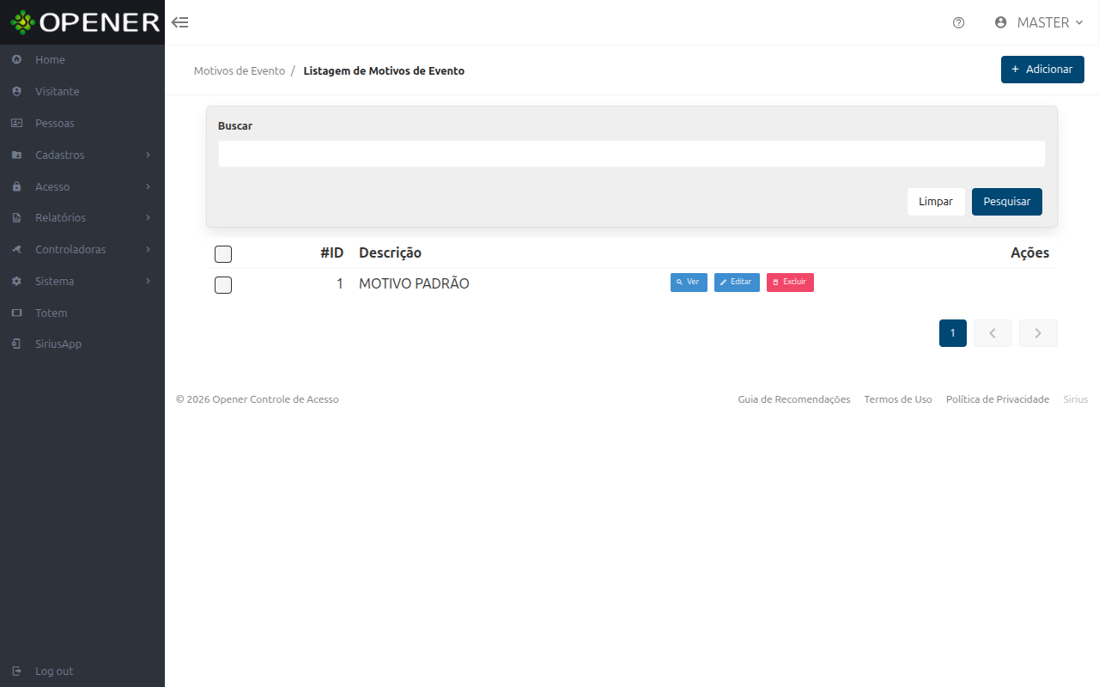The width and height of the screenshot is (1099, 687).
Task: Open the Visitante menu item
Action: [x=82, y=91]
